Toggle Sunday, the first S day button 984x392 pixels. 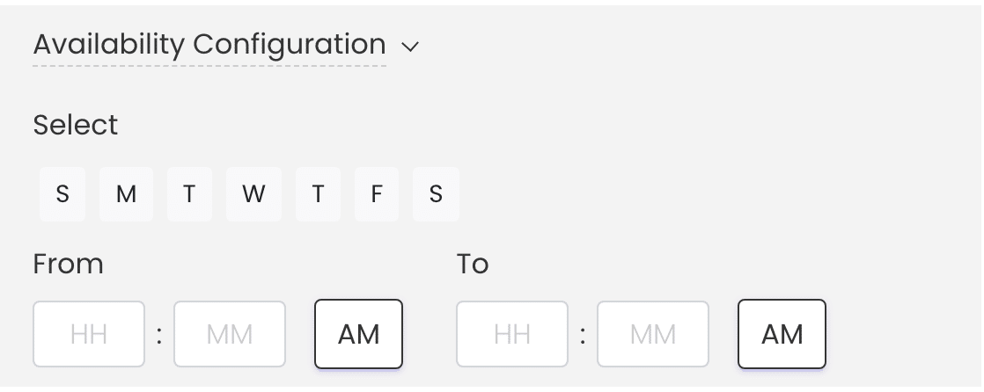pos(62,194)
